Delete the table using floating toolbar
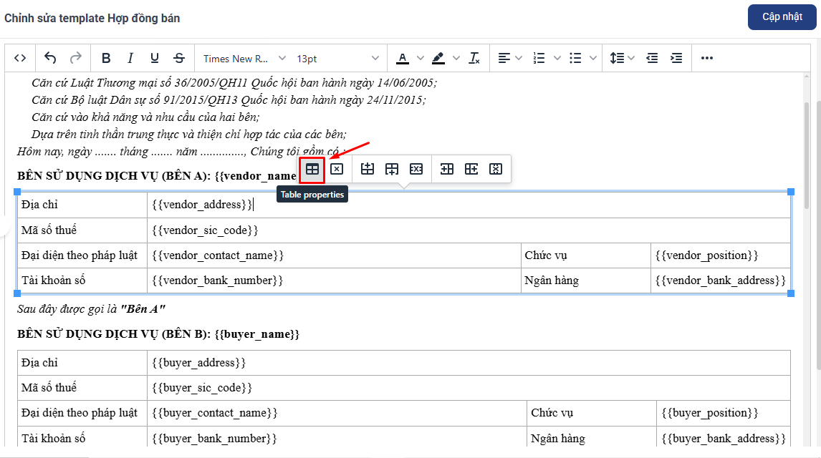 (x=337, y=170)
